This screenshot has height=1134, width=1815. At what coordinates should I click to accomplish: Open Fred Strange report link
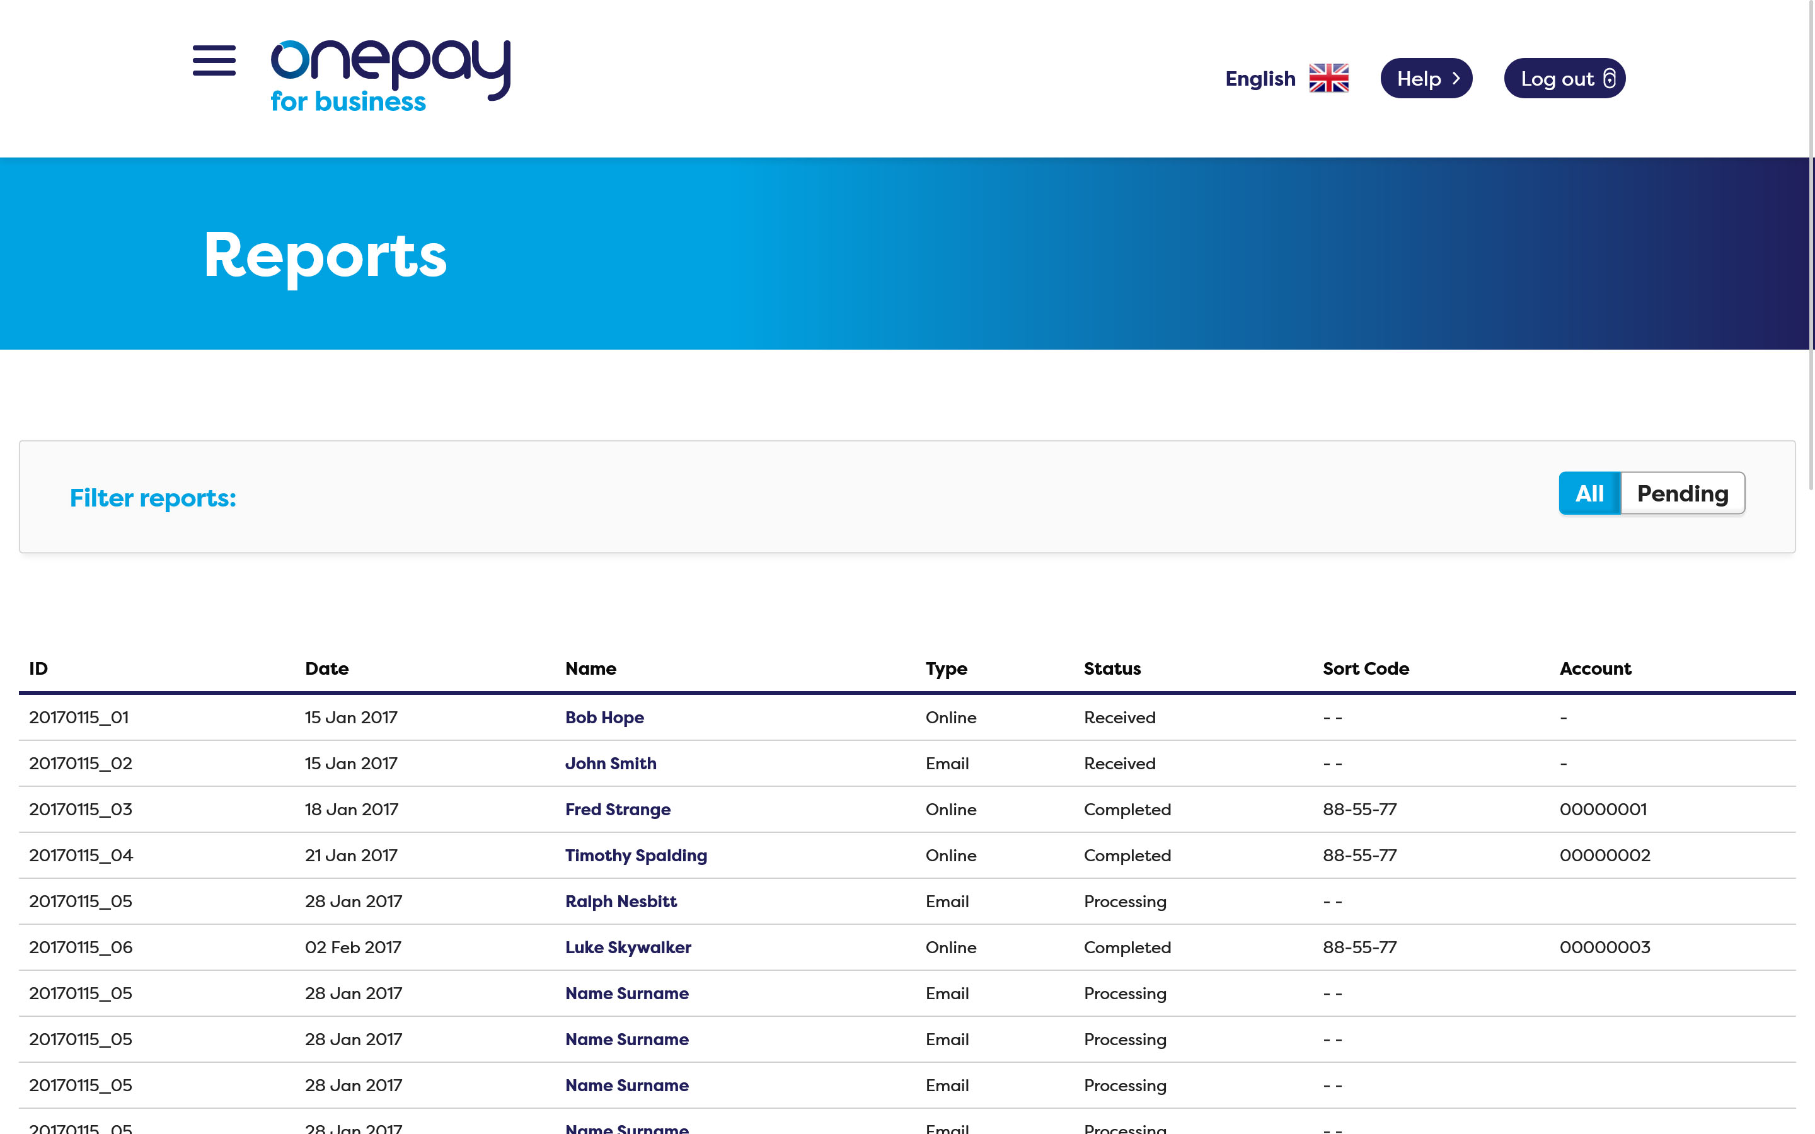[617, 810]
